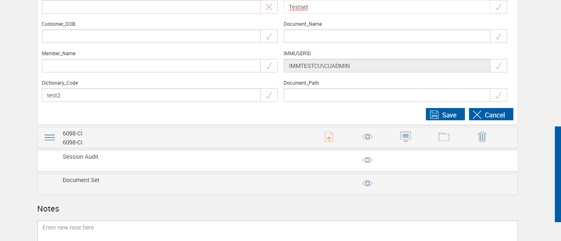Image resolution: width=561 pixels, height=241 pixels.
Task: Click the hamburger menu icon beside 6098-CI
Action: [x=50, y=137]
